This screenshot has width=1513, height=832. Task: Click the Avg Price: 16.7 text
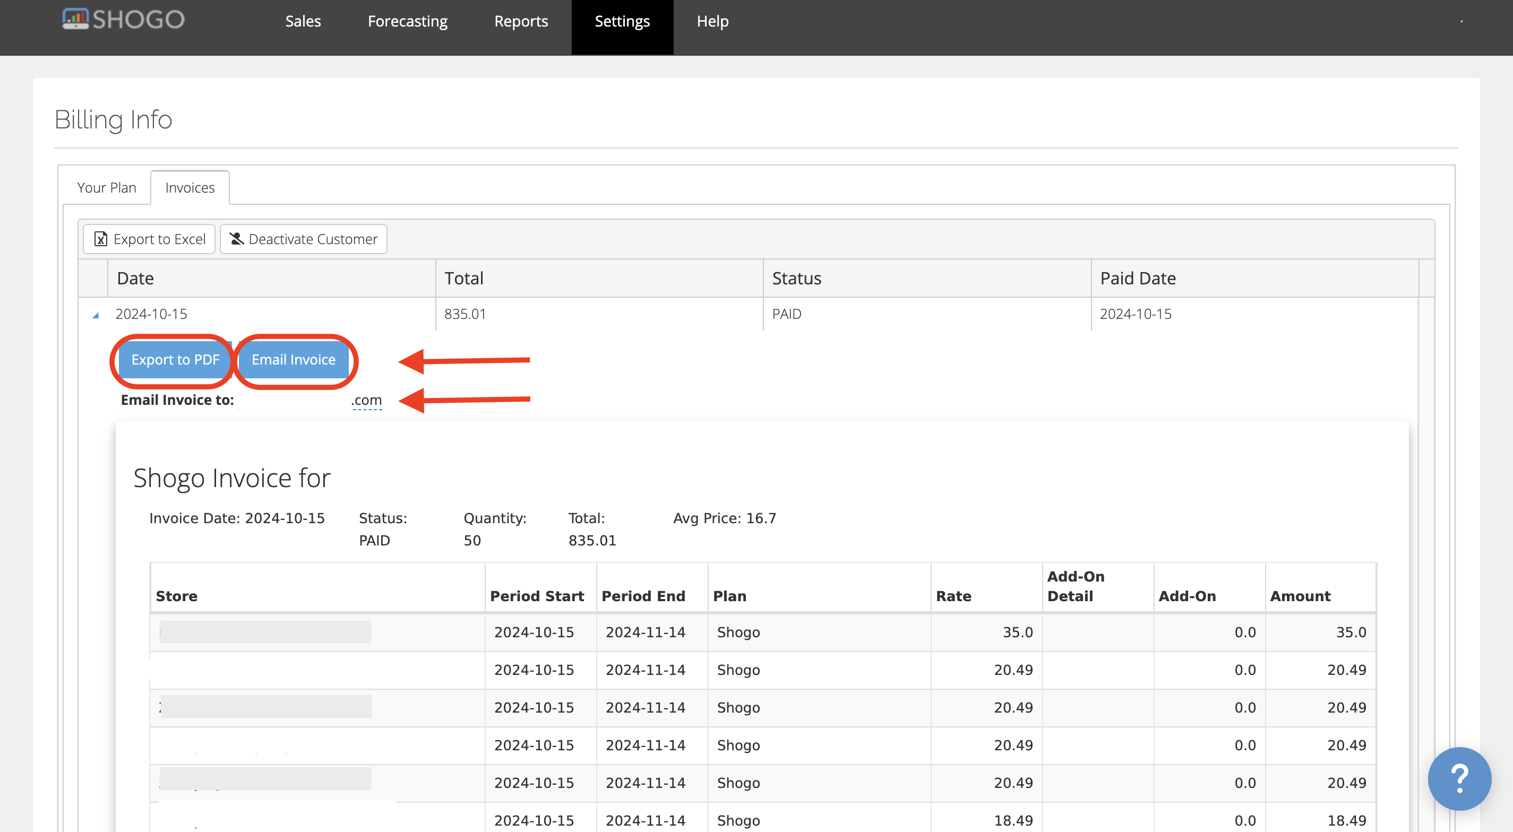coord(725,518)
